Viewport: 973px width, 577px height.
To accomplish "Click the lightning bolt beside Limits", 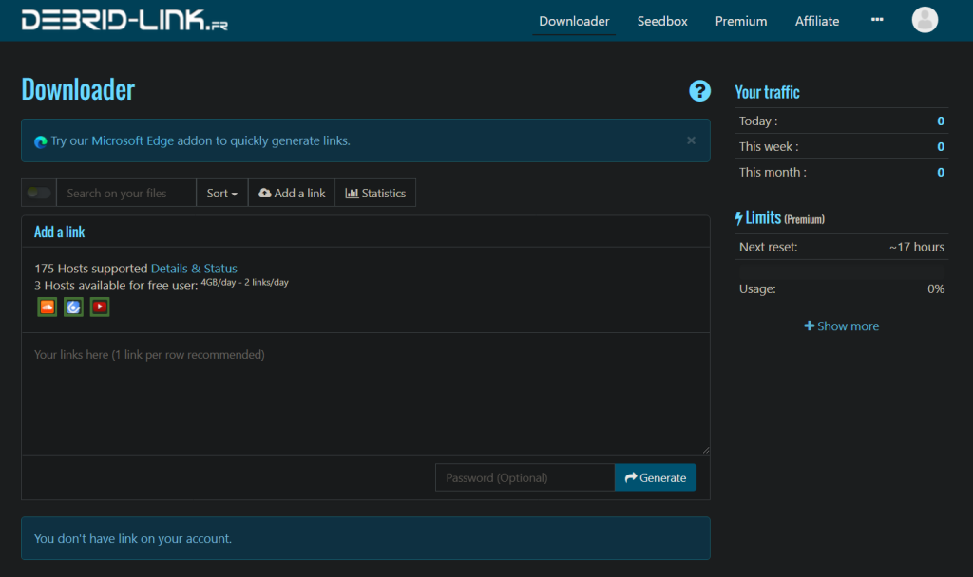I will [739, 217].
